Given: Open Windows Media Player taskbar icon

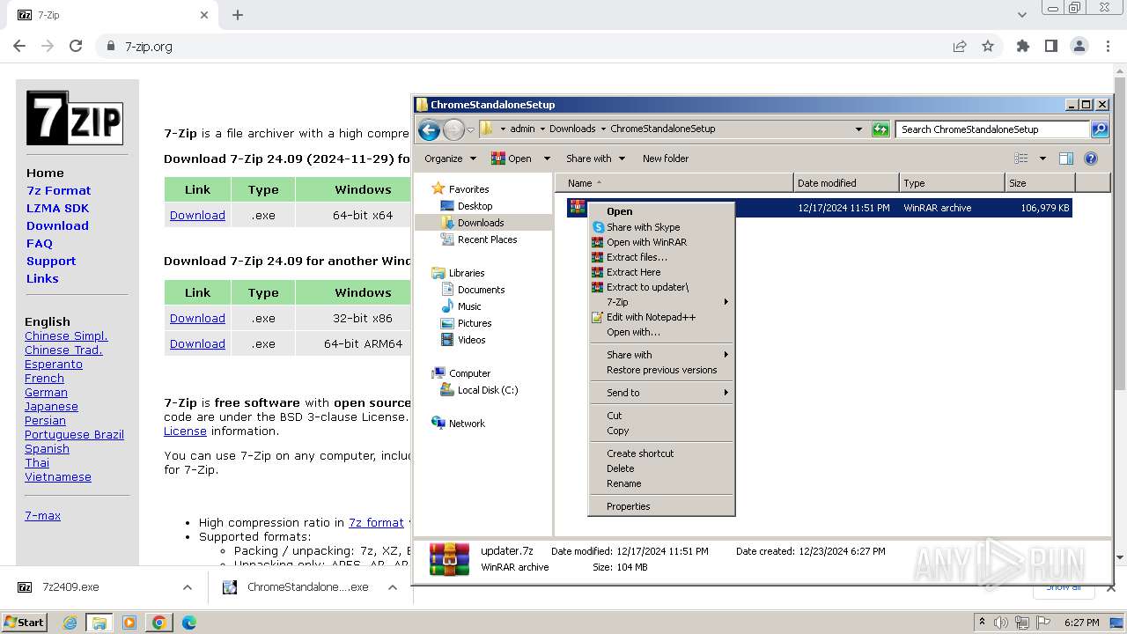Looking at the screenshot, I should pyautogui.click(x=129, y=623).
